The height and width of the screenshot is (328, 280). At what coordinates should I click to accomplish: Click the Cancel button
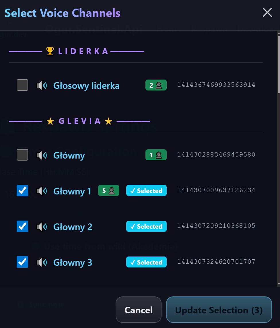coord(138,310)
